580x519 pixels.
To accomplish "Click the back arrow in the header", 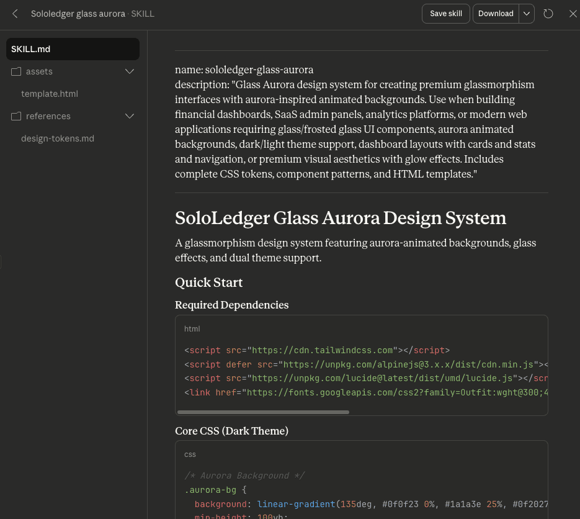I will (x=16, y=14).
